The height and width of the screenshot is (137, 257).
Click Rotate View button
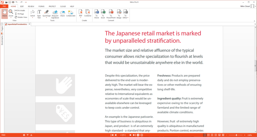click(21, 17)
